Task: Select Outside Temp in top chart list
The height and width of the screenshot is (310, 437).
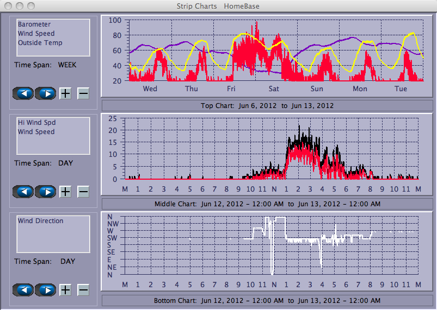Action: point(40,43)
